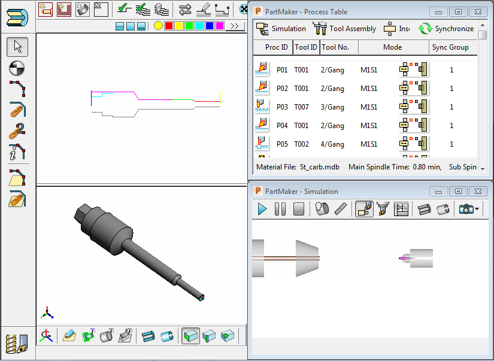Click the PartMaker turn mode logo icon

coord(17,17)
